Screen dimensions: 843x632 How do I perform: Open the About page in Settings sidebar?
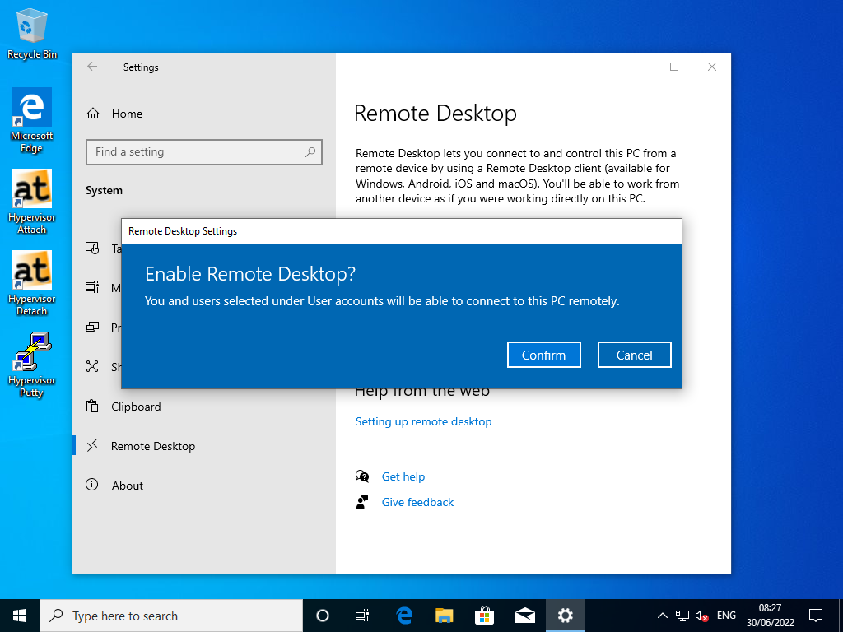coord(128,486)
